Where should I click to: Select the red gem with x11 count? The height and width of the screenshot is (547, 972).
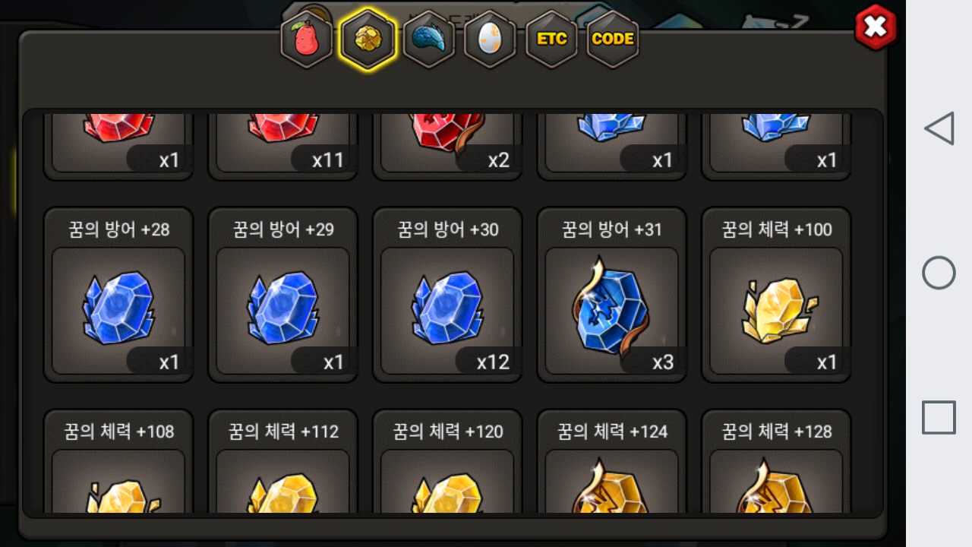click(x=282, y=147)
